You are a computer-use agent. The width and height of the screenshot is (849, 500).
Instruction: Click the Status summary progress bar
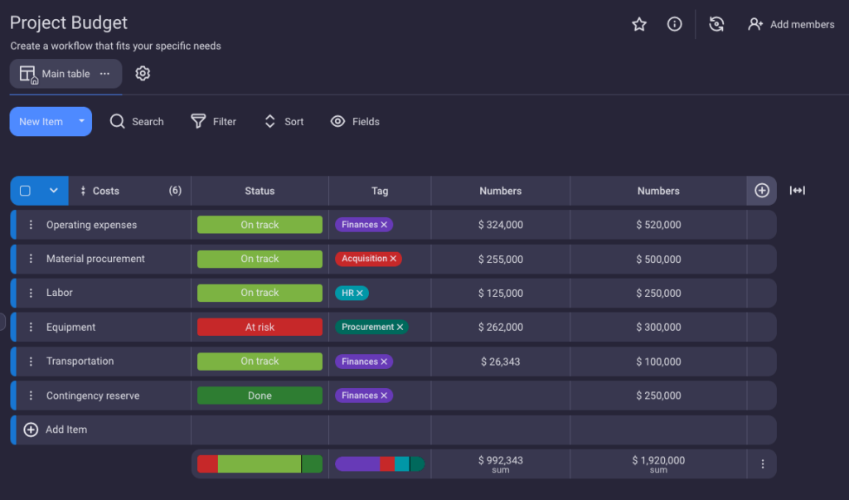pyautogui.click(x=260, y=464)
